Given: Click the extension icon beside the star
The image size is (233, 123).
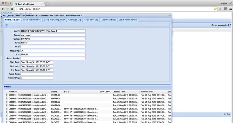Looking at the screenshot, I should click(220, 9).
